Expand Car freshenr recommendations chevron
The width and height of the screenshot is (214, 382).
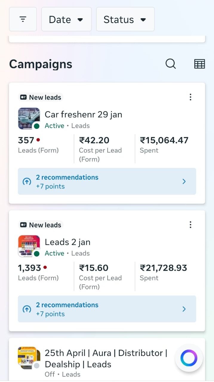point(184,182)
